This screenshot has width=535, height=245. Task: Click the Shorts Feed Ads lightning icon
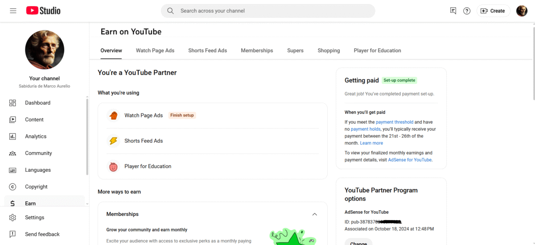[x=114, y=141]
